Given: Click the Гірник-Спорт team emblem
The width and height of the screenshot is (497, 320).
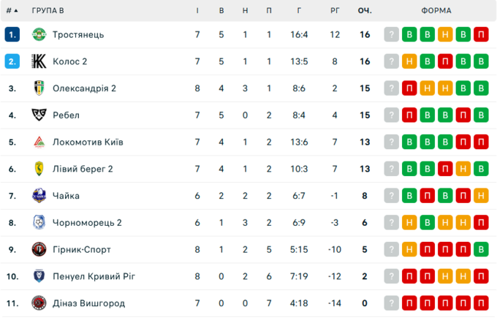Looking at the screenshot, I should [x=39, y=249].
